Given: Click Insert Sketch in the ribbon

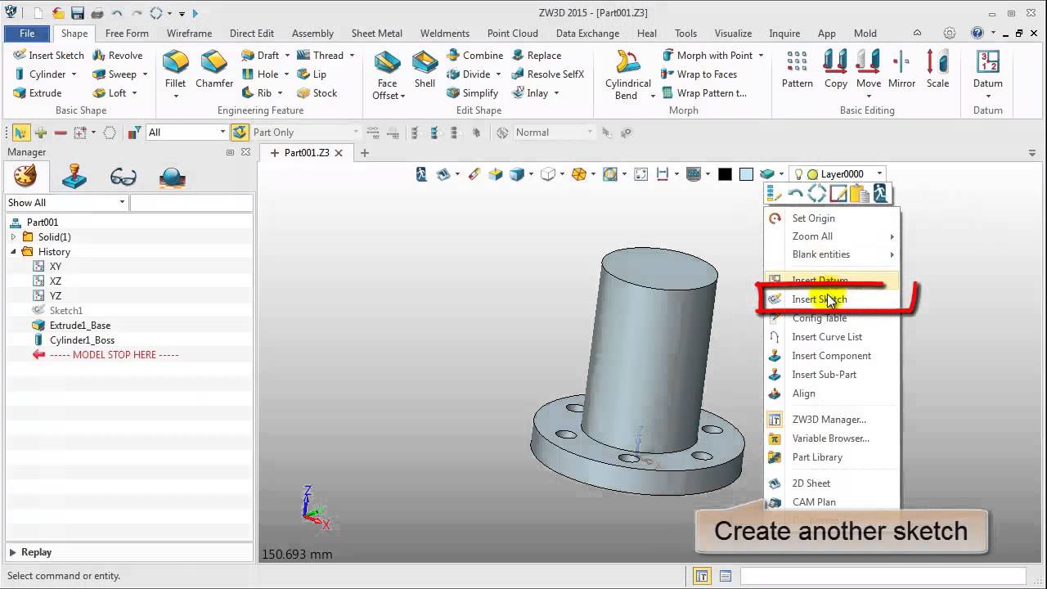Looking at the screenshot, I should pos(48,55).
